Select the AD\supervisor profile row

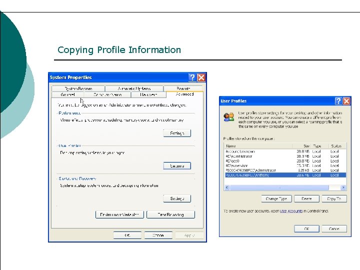point(285,166)
